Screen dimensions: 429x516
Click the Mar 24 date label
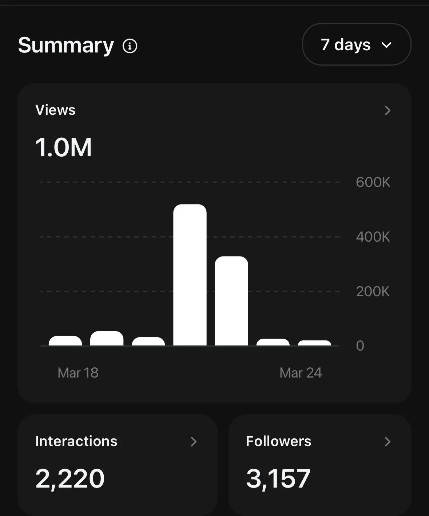click(x=301, y=373)
